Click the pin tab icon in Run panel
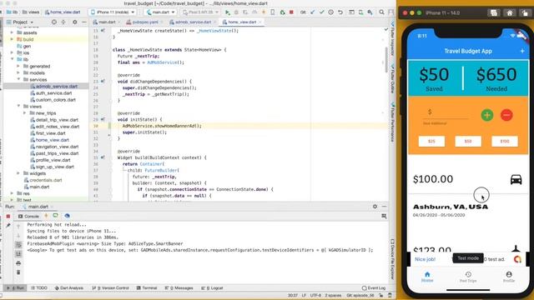This screenshot has height=300, width=534. coord(8,226)
